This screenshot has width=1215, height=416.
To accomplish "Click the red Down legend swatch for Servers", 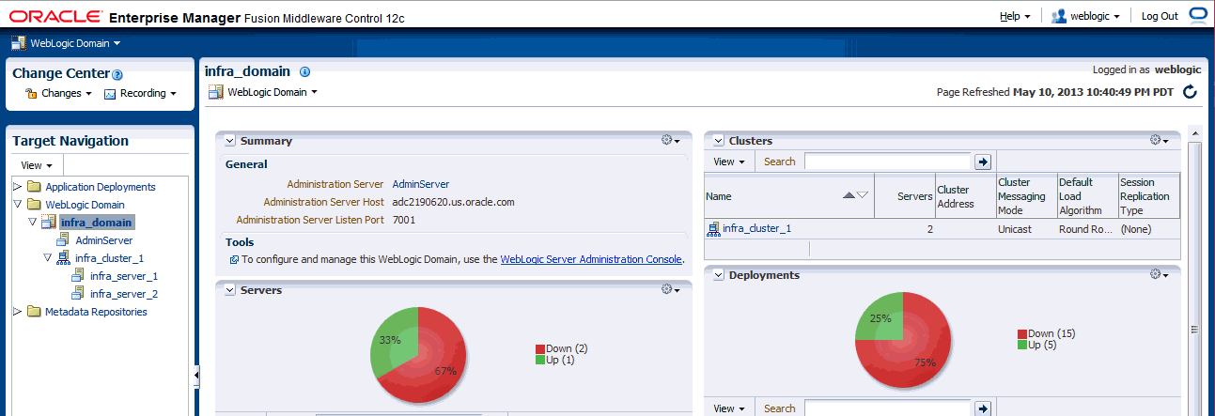I will (x=540, y=348).
